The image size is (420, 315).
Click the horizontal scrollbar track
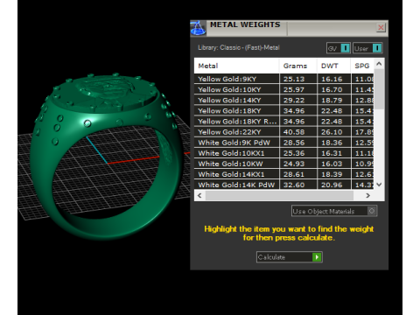[x=279, y=195]
